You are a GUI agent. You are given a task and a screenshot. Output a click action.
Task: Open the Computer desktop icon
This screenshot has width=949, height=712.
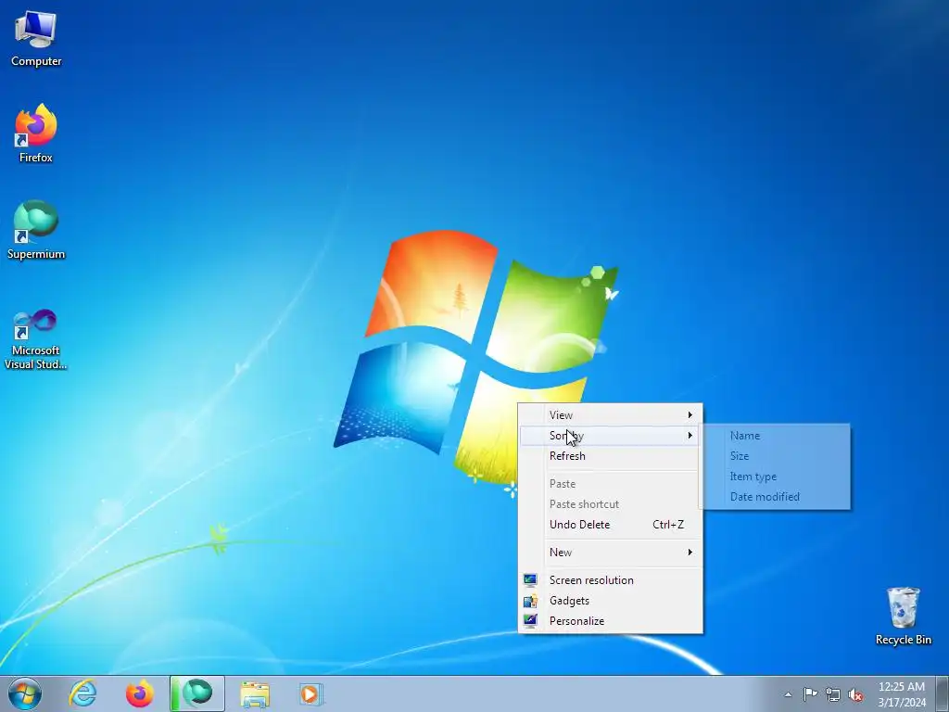click(x=36, y=39)
